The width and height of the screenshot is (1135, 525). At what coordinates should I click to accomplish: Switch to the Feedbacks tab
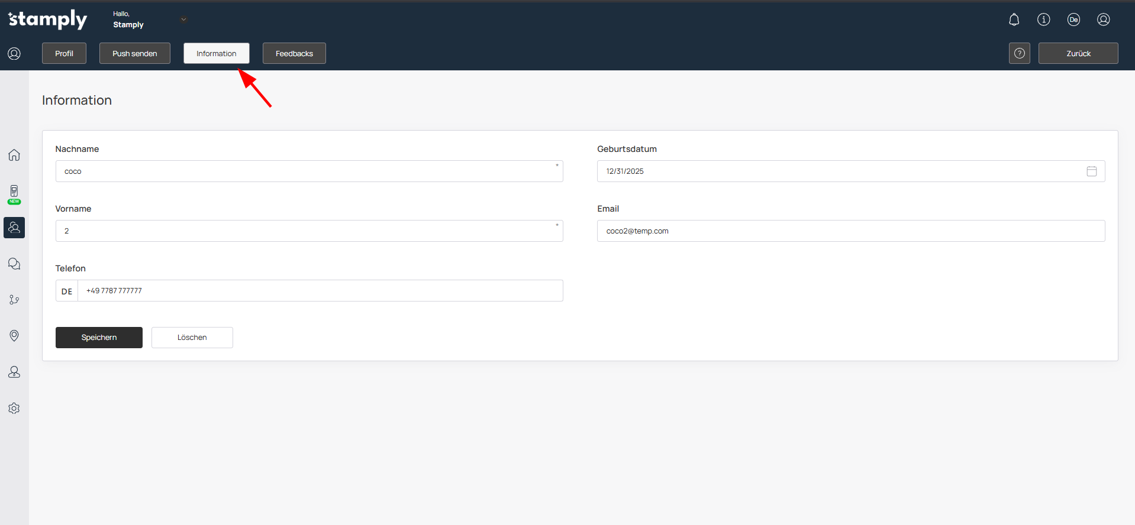pyautogui.click(x=294, y=53)
